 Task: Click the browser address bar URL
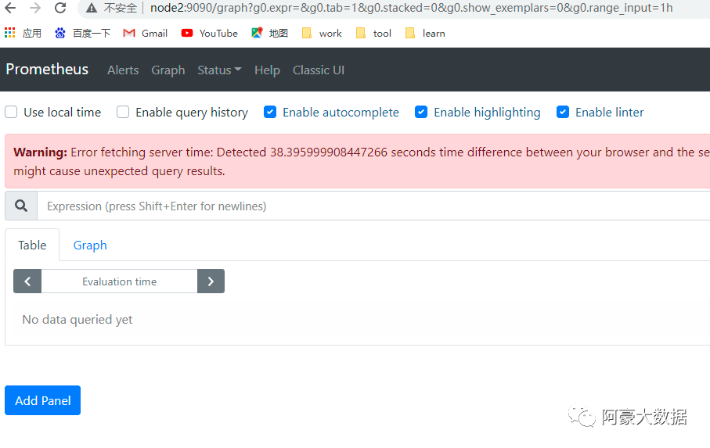click(411, 8)
